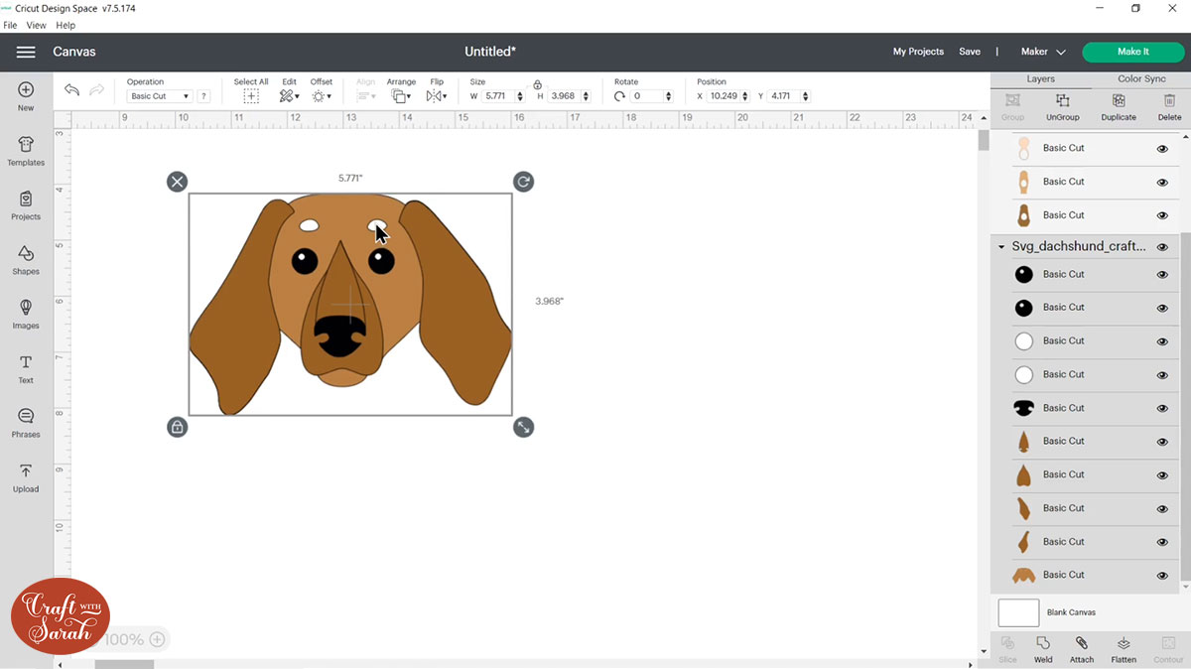Open the Phrases panel
The image size is (1191, 669).
tap(25, 422)
